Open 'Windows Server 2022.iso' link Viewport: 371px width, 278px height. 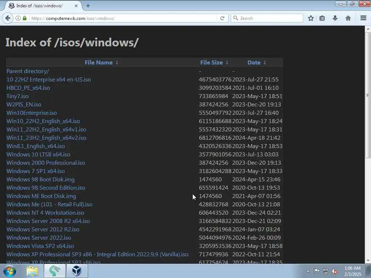(38, 237)
